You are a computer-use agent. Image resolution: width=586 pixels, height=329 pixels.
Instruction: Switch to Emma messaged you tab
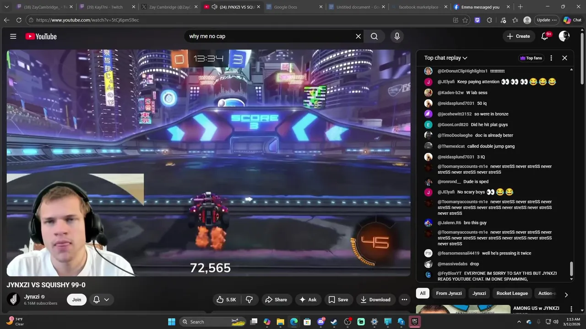click(x=481, y=7)
